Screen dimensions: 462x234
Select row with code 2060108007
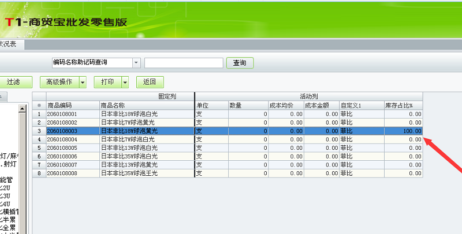click(227, 165)
